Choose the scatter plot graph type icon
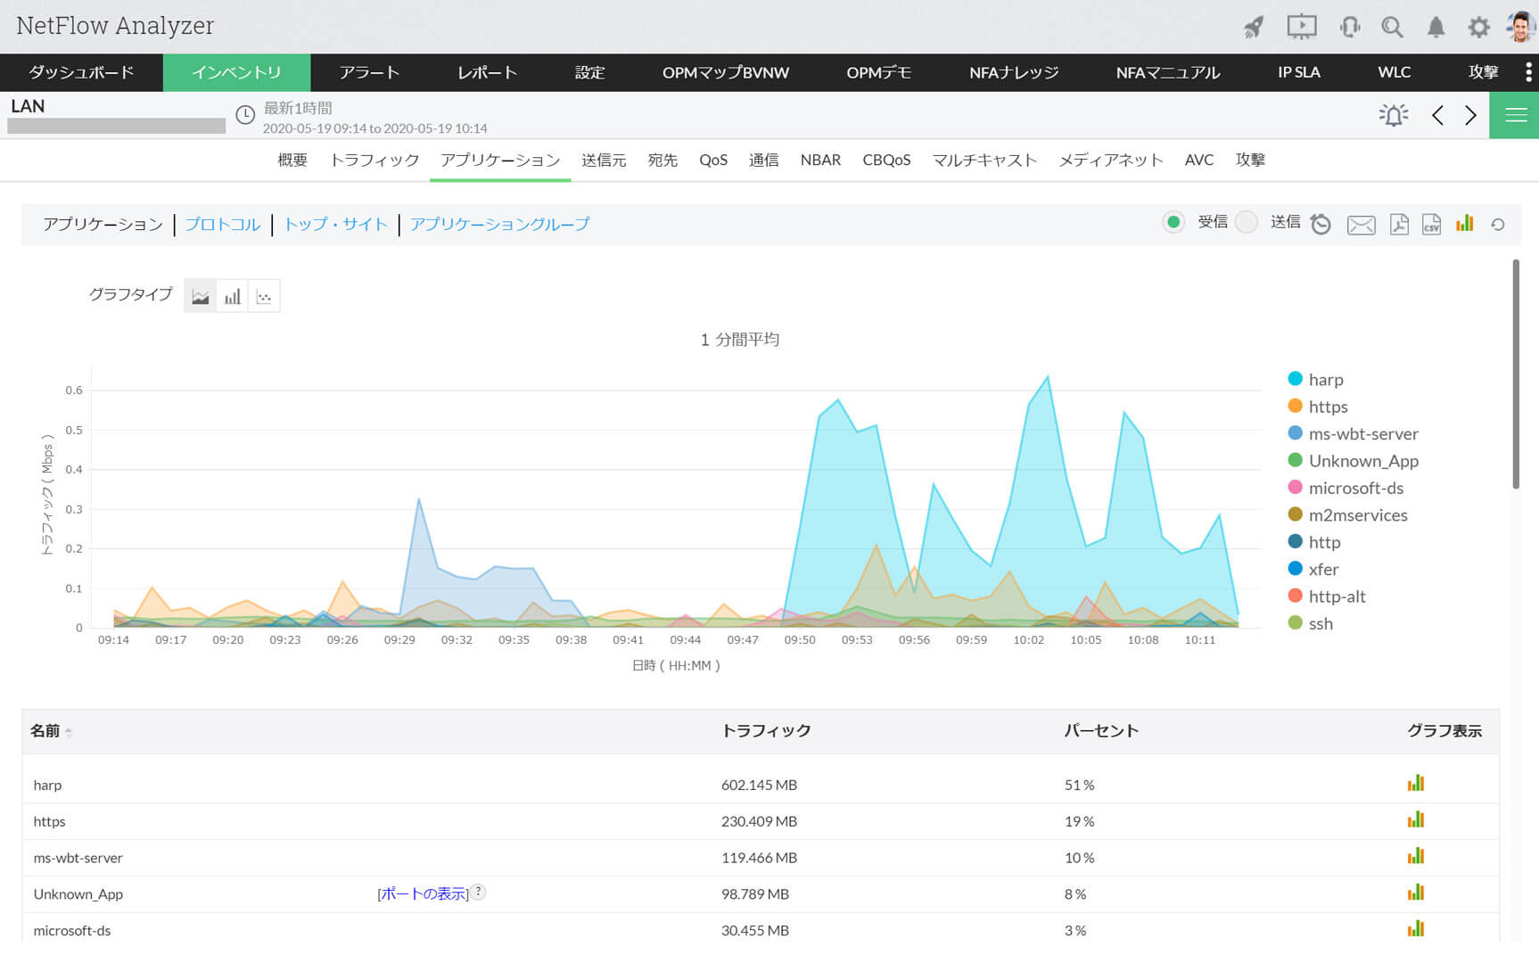This screenshot has width=1539, height=963. click(x=264, y=297)
